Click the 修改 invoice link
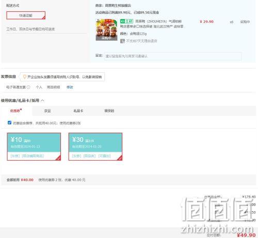The image size is (258, 238). (x=70, y=87)
